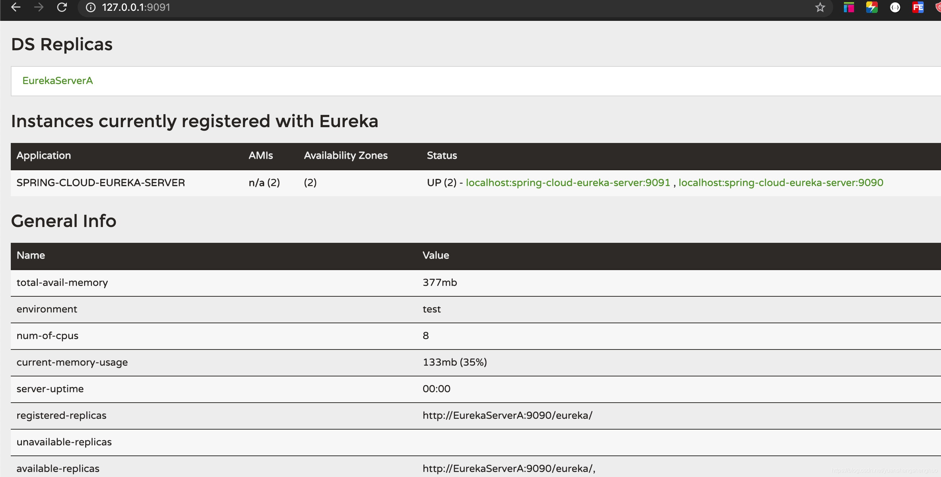Click the total-avail-memory row name
Viewport: 941px width, 477px height.
(x=62, y=282)
